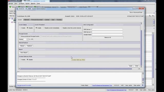
Task: Check Set as preferred Principal Switch
Action: pyautogui.click(x=20, y=36)
